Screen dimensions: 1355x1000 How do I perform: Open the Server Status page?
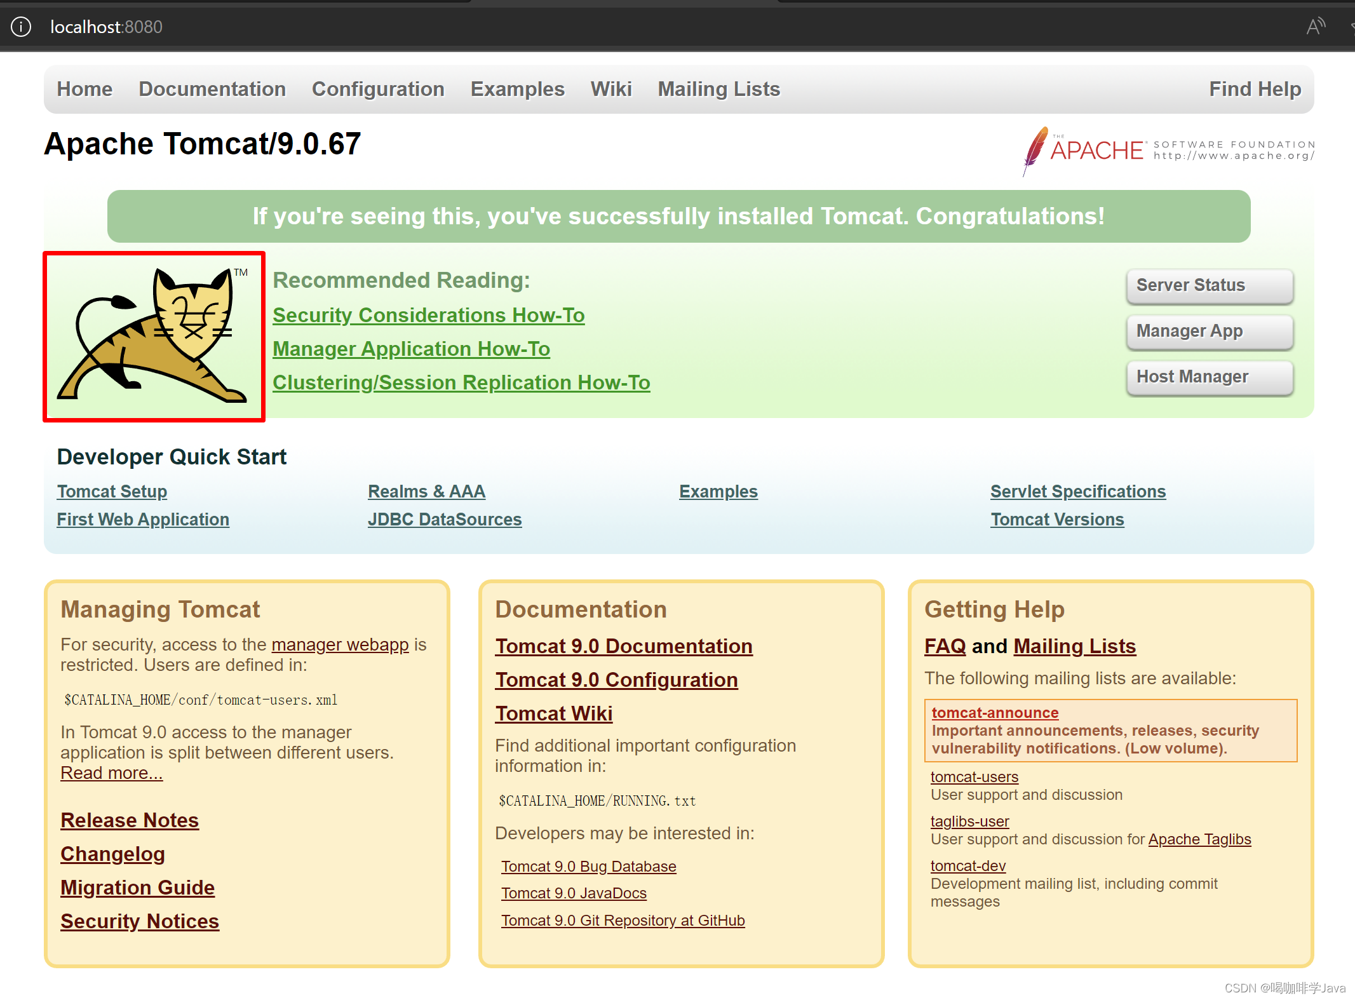point(1209,285)
